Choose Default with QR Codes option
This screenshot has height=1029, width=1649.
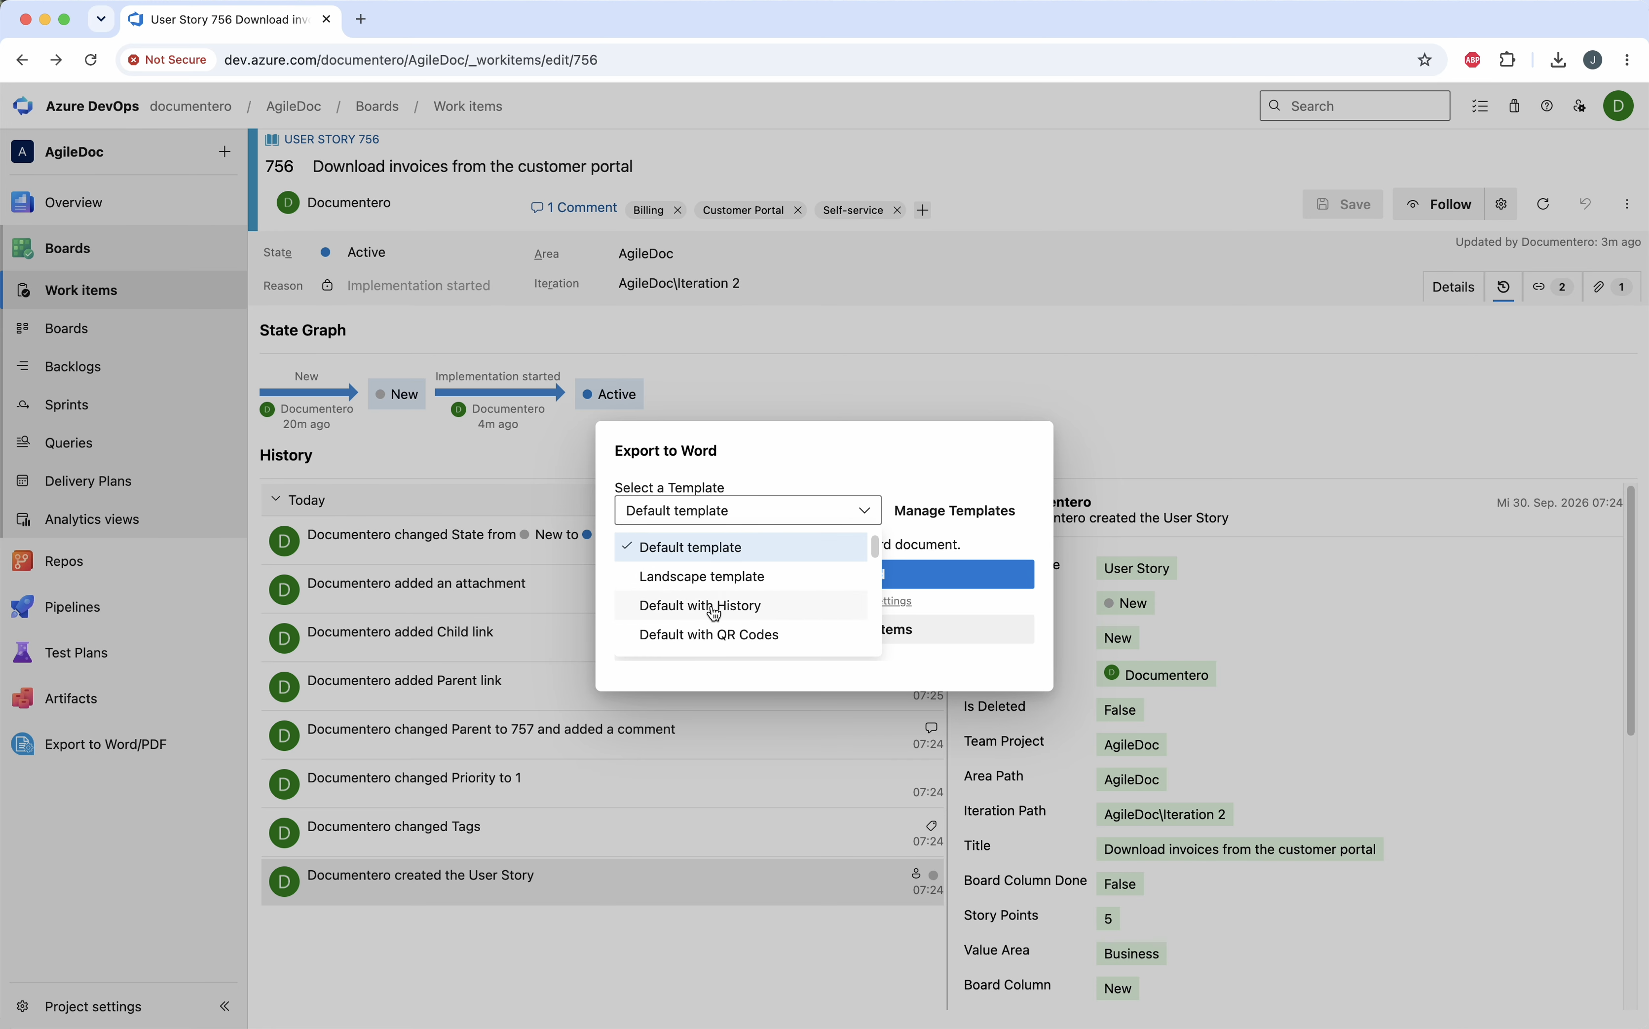pos(741,634)
